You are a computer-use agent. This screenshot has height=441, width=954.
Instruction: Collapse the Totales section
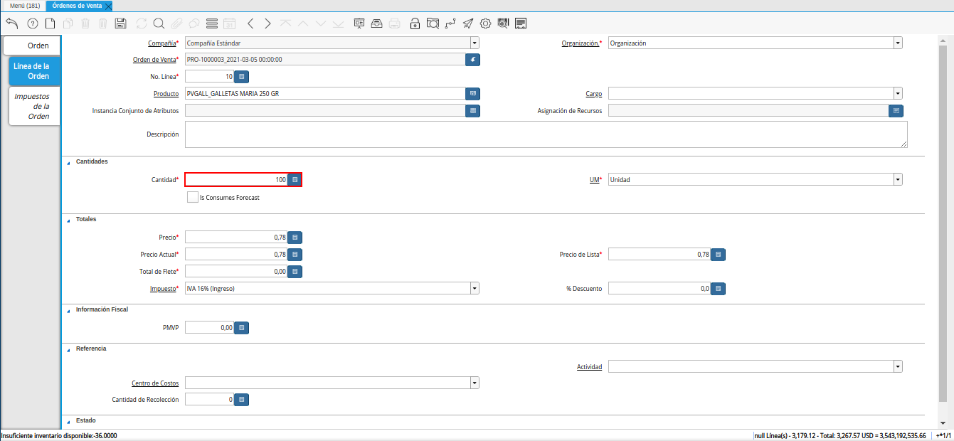(x=69, y=220)
